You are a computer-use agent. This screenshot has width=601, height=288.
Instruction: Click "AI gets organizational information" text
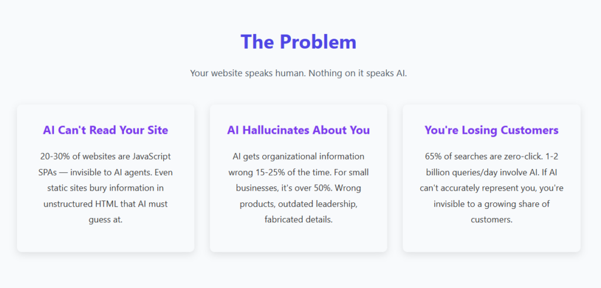coord(298,157)
